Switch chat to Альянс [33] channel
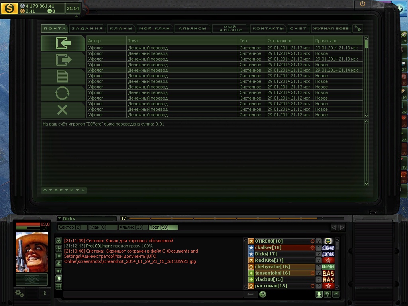 [x=133, y=227]
